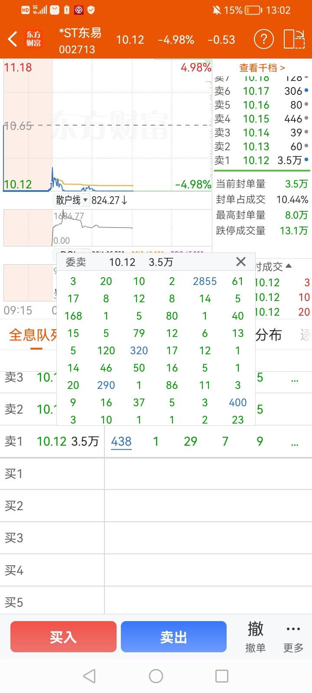
Task: Sort by 封成交 column arrow
Action: point(289,266)
